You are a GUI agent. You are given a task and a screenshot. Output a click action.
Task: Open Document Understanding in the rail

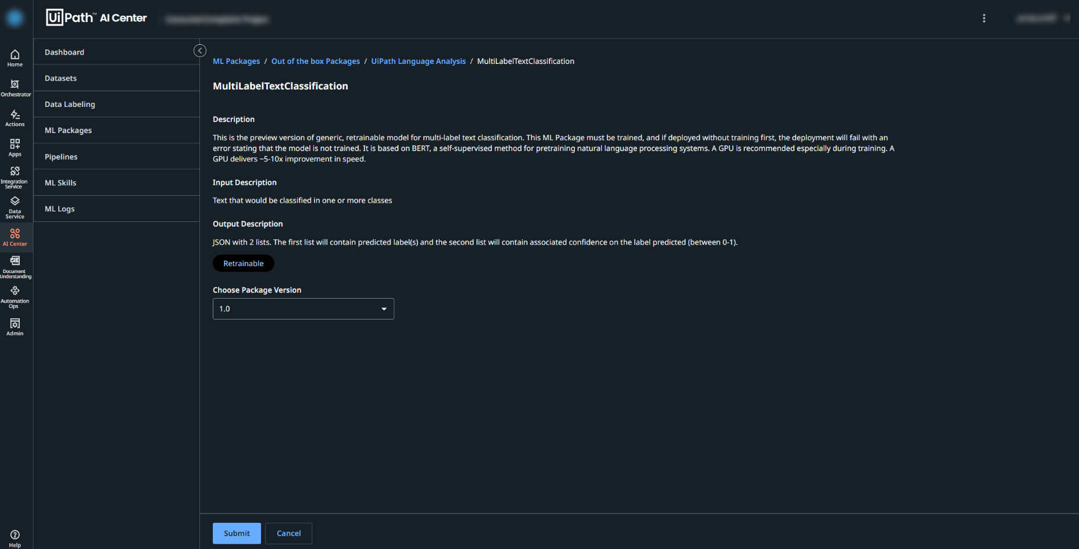[x=16, y=267]
